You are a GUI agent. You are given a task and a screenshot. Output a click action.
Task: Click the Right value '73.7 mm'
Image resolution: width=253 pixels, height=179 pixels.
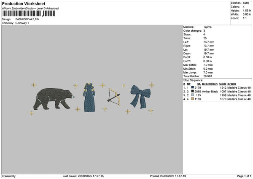coord(209,46)
